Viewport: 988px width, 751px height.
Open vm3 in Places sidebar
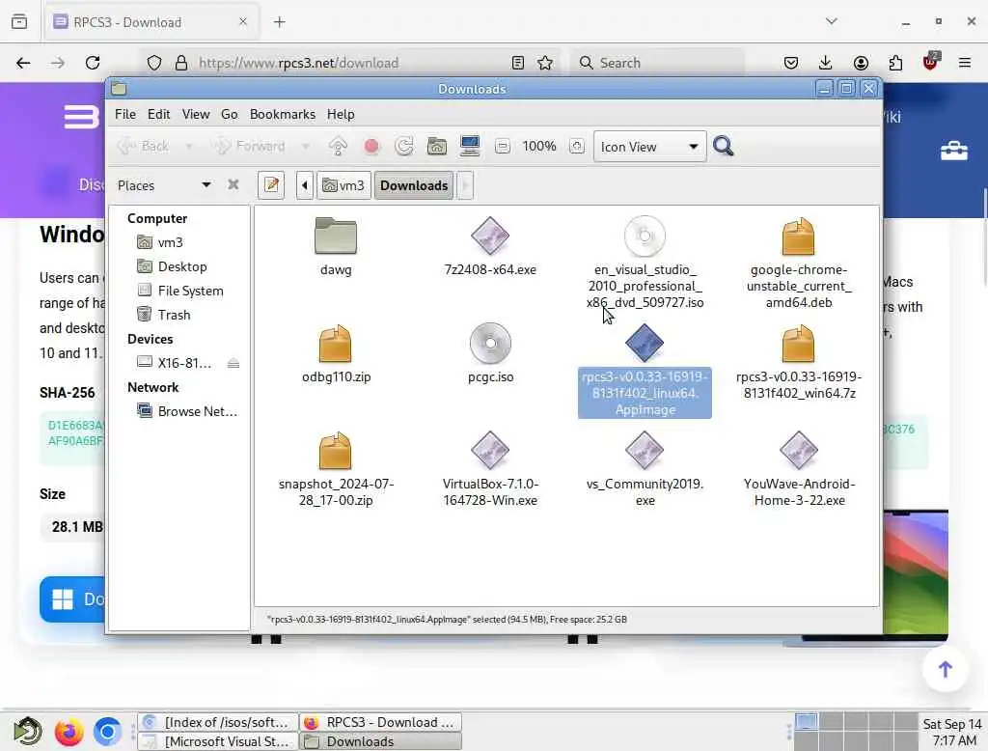tap(170, 242)
